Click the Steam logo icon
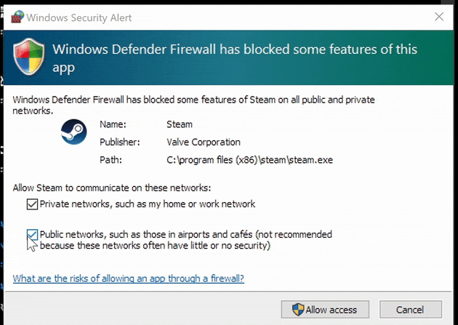This screenshot has width=458, height=325. coord(71,135)
